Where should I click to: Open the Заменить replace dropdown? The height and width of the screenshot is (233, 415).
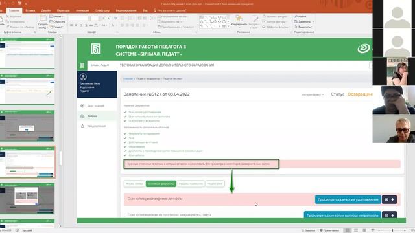coord(304,21)
